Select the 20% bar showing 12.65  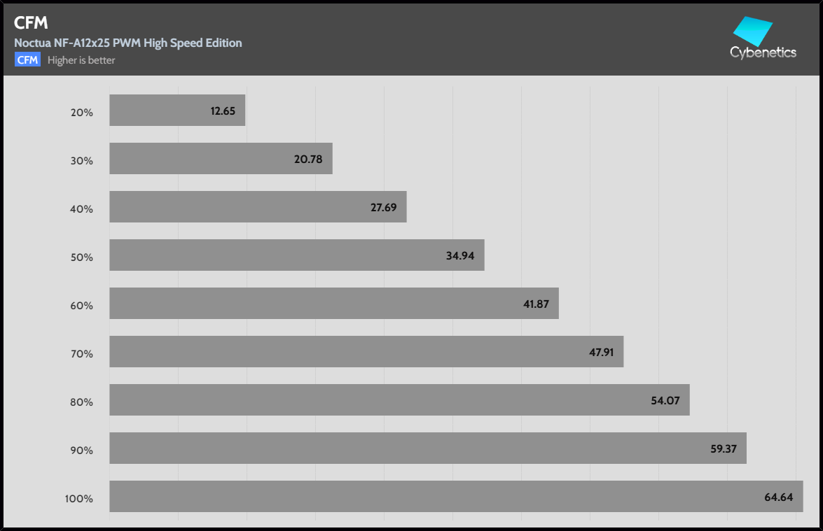tap(177, 111)
